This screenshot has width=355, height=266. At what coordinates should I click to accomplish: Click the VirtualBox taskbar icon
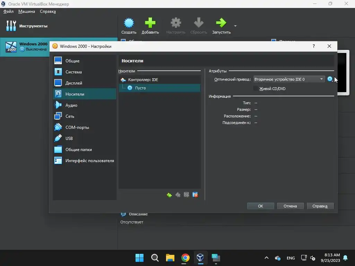(x=200, y=258)
